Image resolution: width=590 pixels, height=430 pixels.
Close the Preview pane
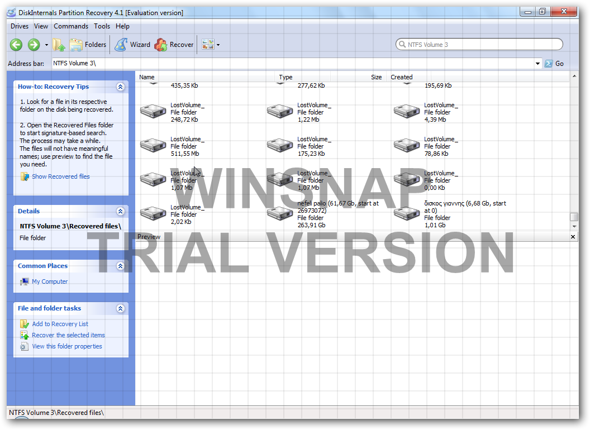point(573,237)
